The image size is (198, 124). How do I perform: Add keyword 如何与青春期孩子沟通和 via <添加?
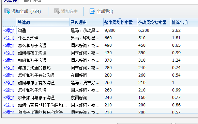point(9,105)
